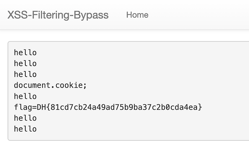Click the last hello line
This screenshot has width=249, height=168.
[x=26, y=129]
